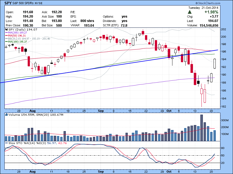This screenshot has width=233, height=174.
Task: Click the 80 stochastic axis label
Action: [x=223, y=148]
